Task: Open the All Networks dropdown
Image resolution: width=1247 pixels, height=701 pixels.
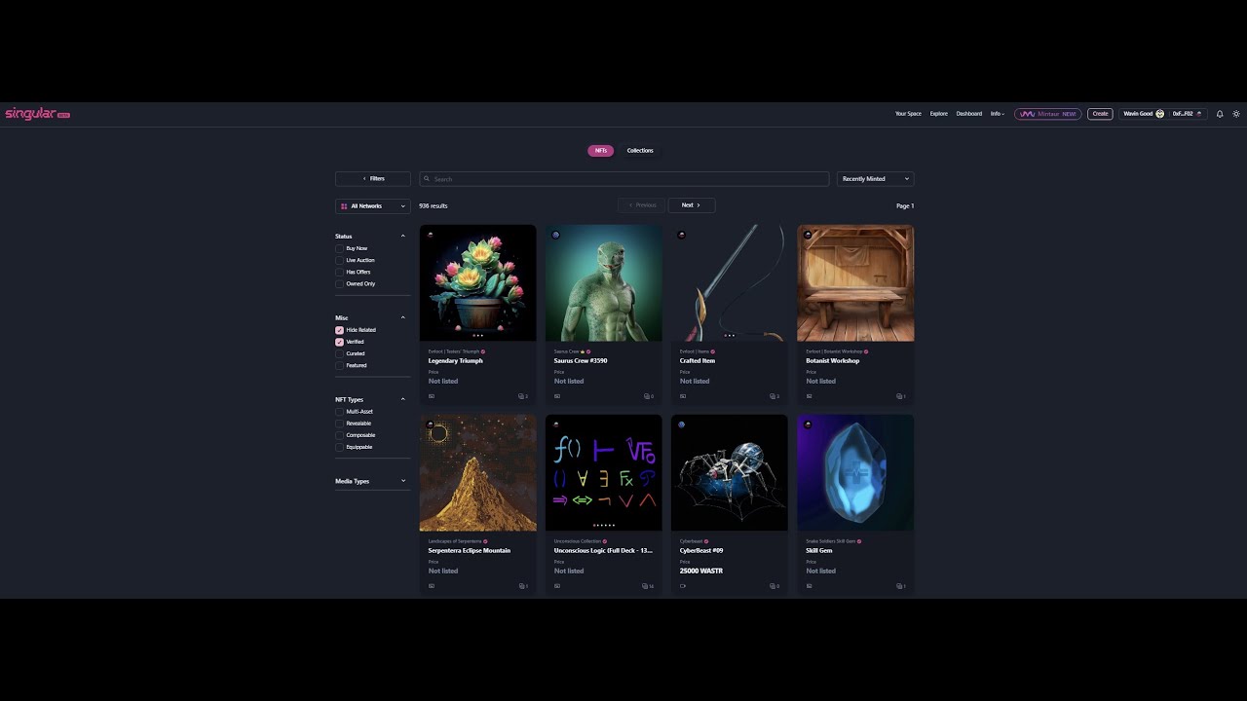Action: pos(373,206)
